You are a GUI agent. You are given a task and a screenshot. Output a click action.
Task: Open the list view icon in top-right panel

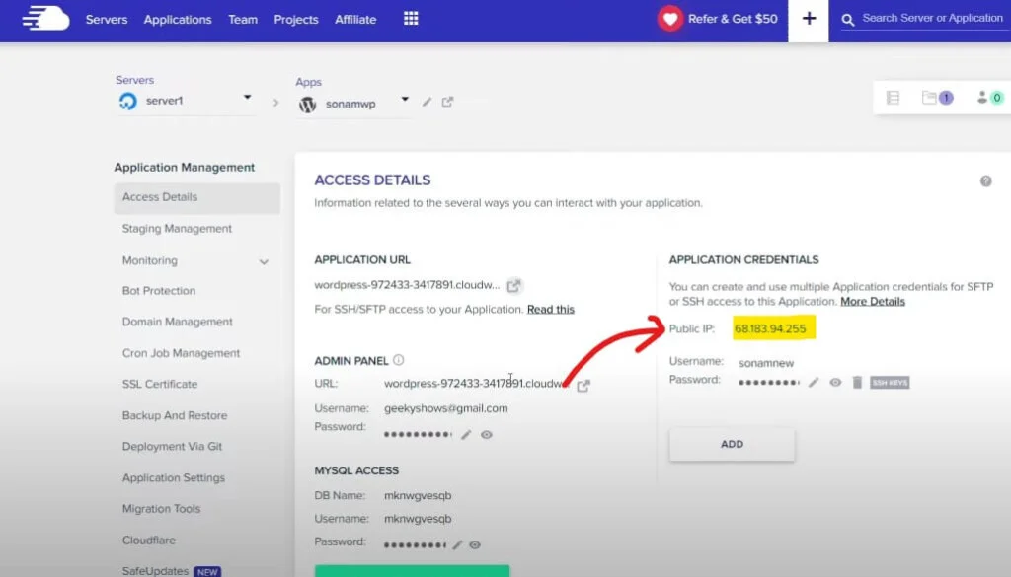(893, 98)
